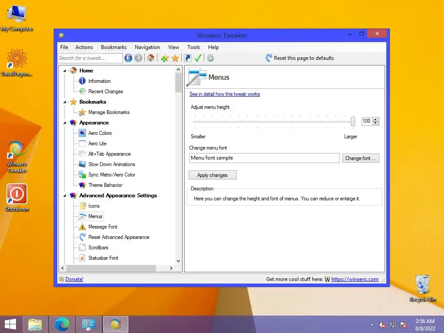
Task: Click the Reset page refresh arrow icon
Action: tap(268, 58)
